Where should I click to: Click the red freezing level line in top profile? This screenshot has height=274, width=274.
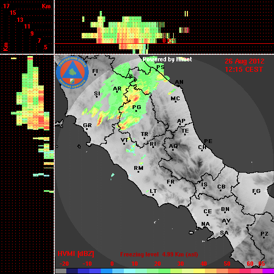[x=164, y=44]
